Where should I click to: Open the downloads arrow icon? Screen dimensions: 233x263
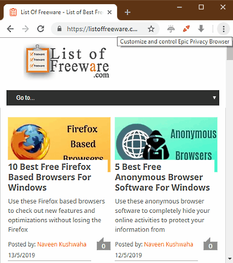coord(201,28)
